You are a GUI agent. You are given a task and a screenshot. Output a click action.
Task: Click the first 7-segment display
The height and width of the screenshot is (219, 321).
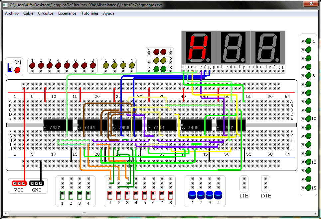click(198, 48)
